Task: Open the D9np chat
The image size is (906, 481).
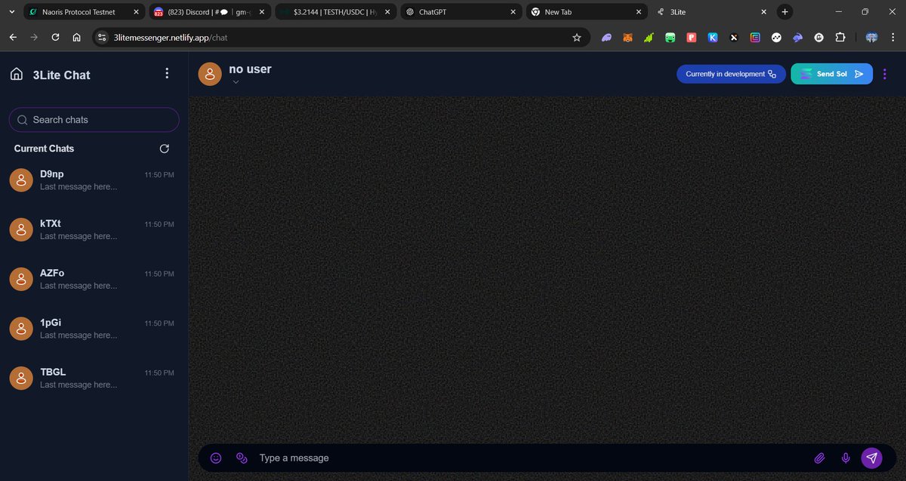Action: coord(94,180)
